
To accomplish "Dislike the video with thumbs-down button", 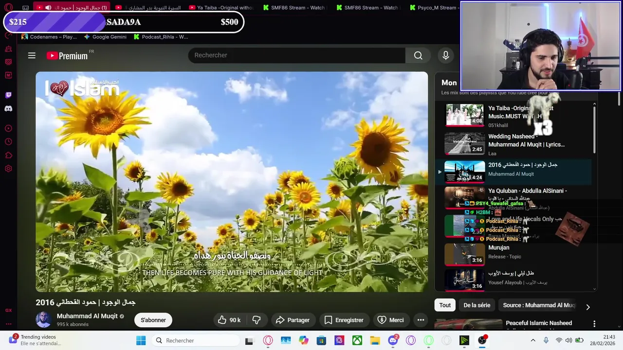I will point(257,320).
